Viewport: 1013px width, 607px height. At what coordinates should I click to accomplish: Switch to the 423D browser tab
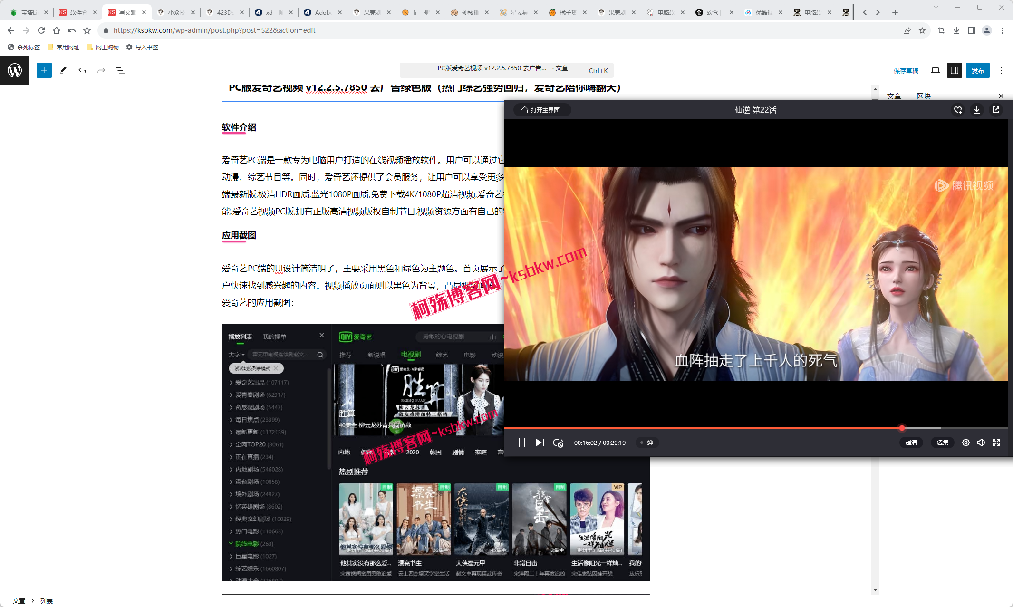[224, 12]
